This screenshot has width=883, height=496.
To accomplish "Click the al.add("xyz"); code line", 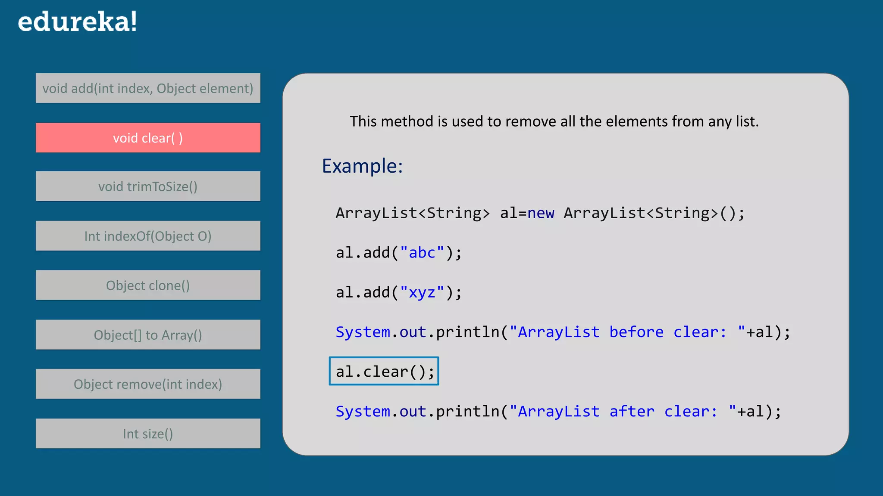I will (x=399, y=292).
